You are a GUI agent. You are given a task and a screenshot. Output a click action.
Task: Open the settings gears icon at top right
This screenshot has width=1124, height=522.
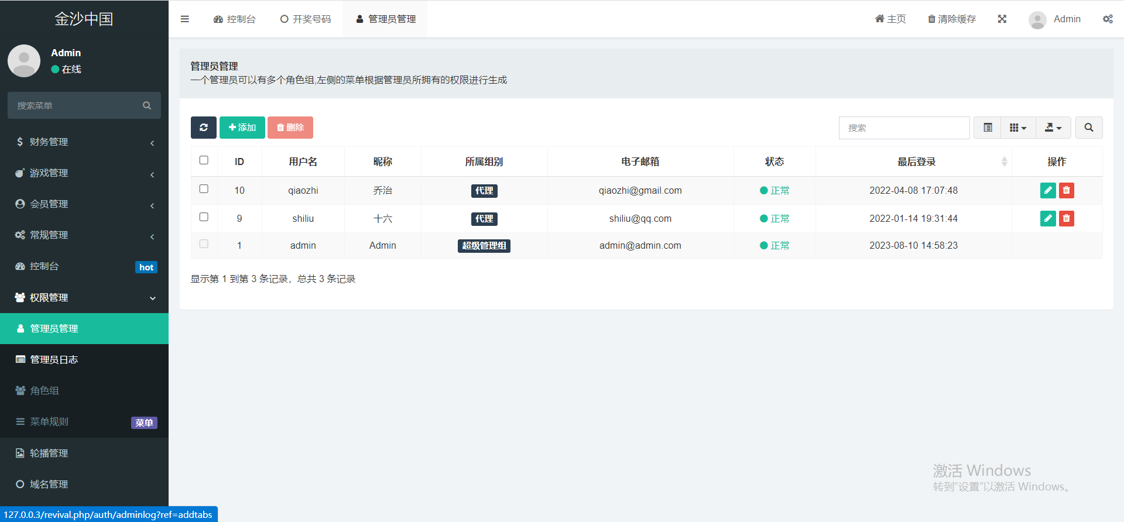coord(1108,19)
